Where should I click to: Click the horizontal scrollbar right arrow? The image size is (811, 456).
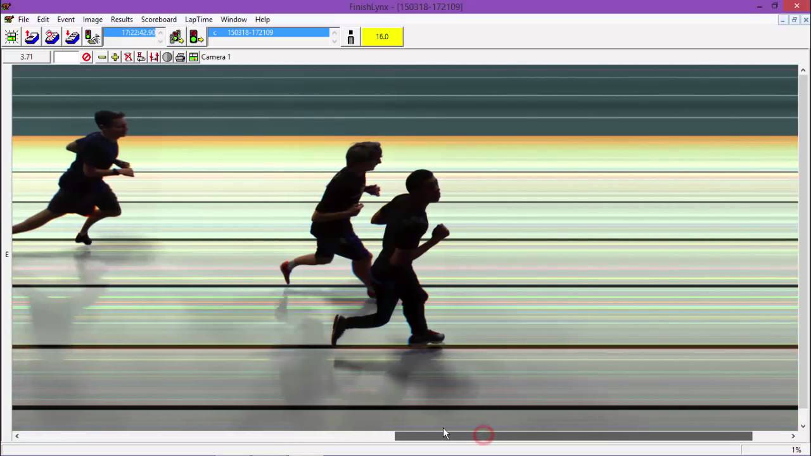coord(793,436)
